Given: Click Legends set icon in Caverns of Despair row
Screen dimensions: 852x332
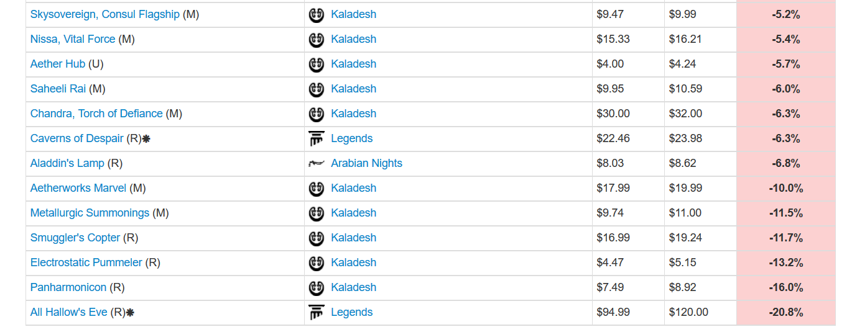Looking at the screenshot, I should coord(317,138).
